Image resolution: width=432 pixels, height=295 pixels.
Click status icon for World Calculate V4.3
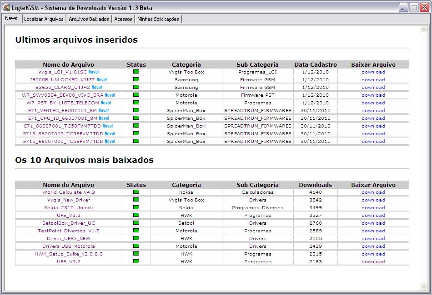point(136,192)
